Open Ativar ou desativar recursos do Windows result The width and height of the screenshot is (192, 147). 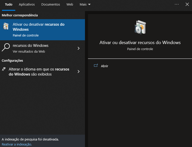click(x=43, y=30)
